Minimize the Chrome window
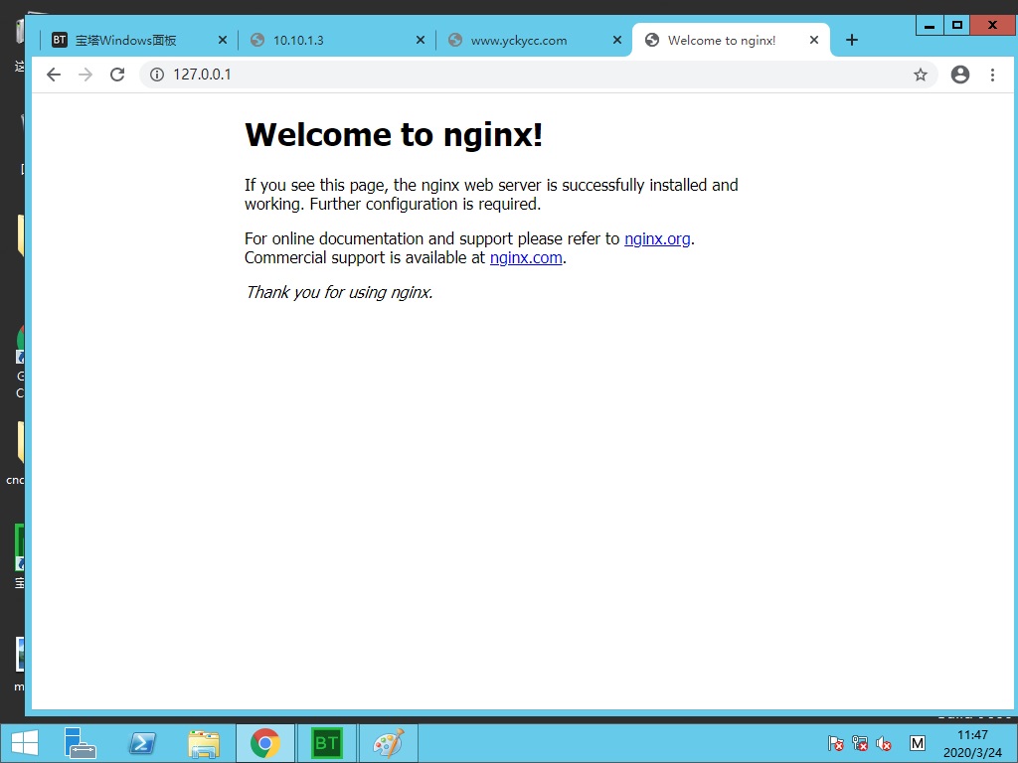Image resolution: width=1018 pixels, height=763 pixels. point(930,25)
